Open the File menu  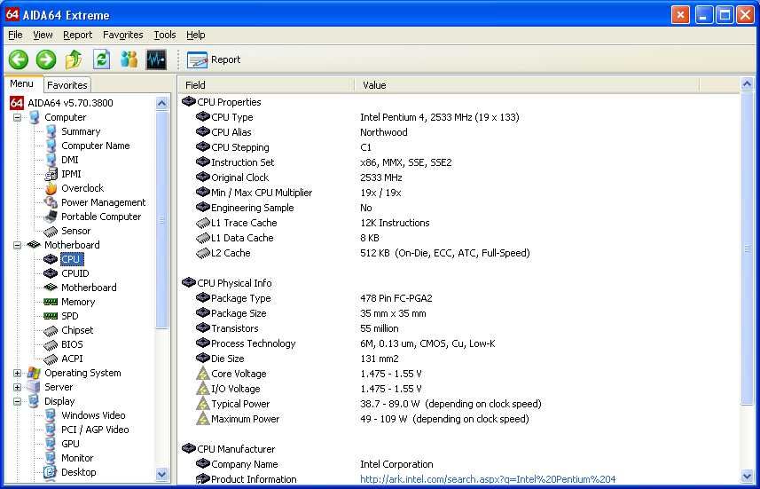click(x=15, y=35)
